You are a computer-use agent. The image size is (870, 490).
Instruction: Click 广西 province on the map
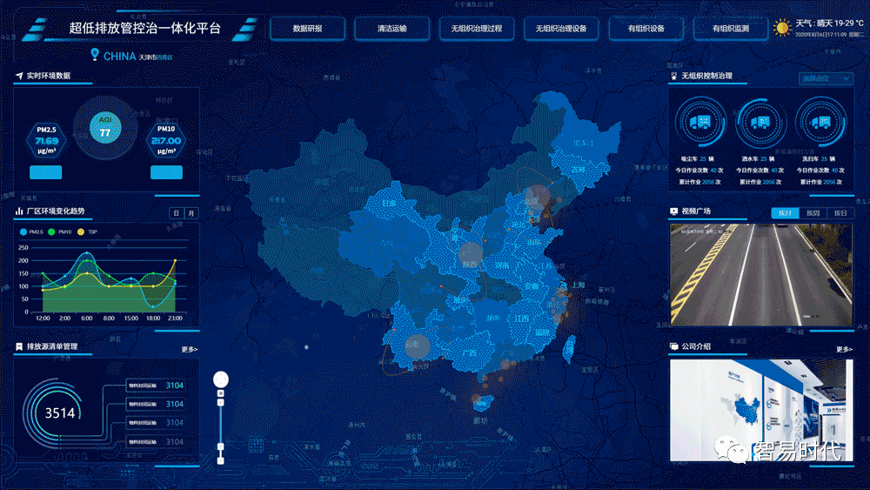(x=470, y=353)
